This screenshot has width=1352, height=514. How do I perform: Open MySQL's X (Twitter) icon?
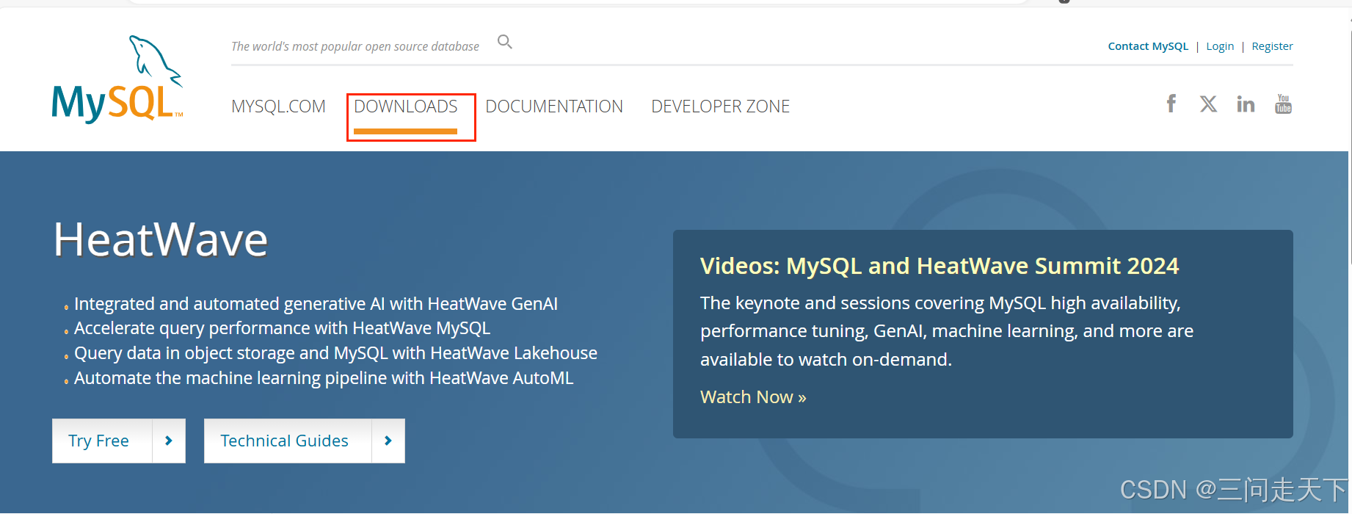point(1208,104)
